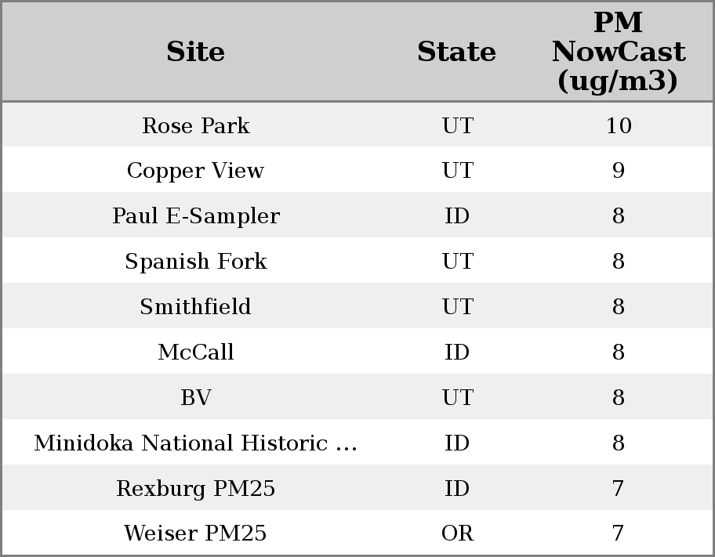Image resolution: width=715 pixels, height=557 pixels.
Task: Select the Rose Park site row
Action: pos(195,125)
